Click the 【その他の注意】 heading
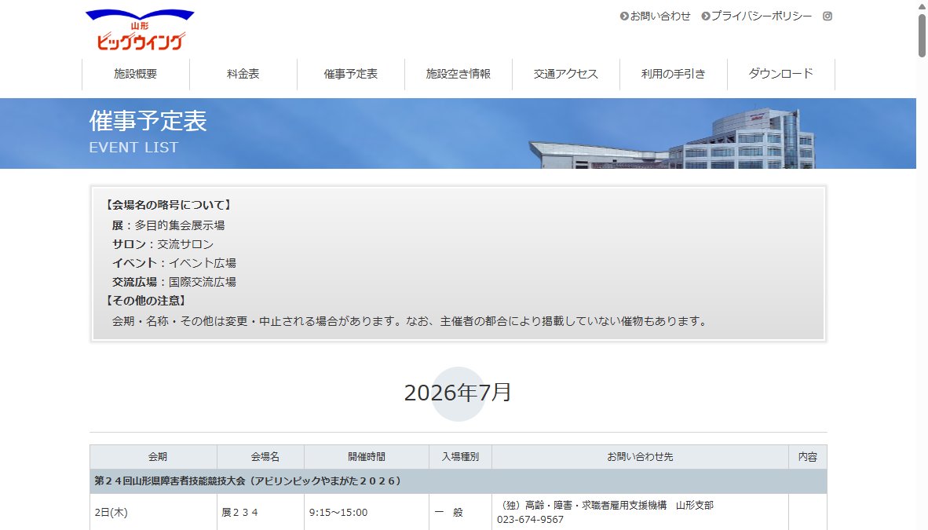The image size is (928, 530). tap(145, 301)
